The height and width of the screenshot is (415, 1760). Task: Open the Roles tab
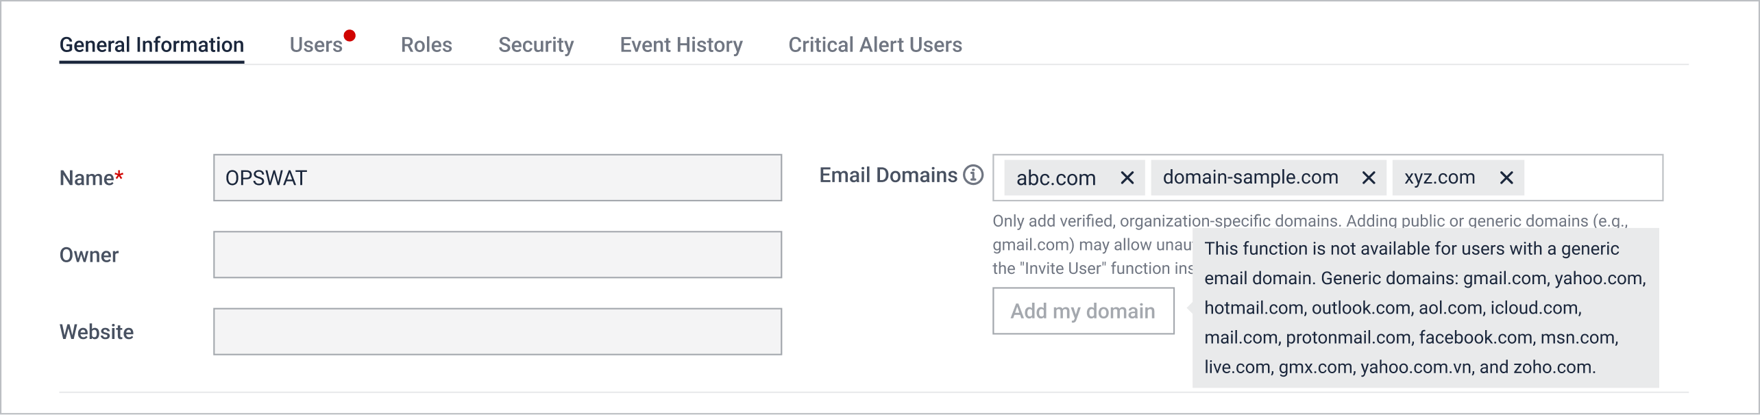point(426,45)
